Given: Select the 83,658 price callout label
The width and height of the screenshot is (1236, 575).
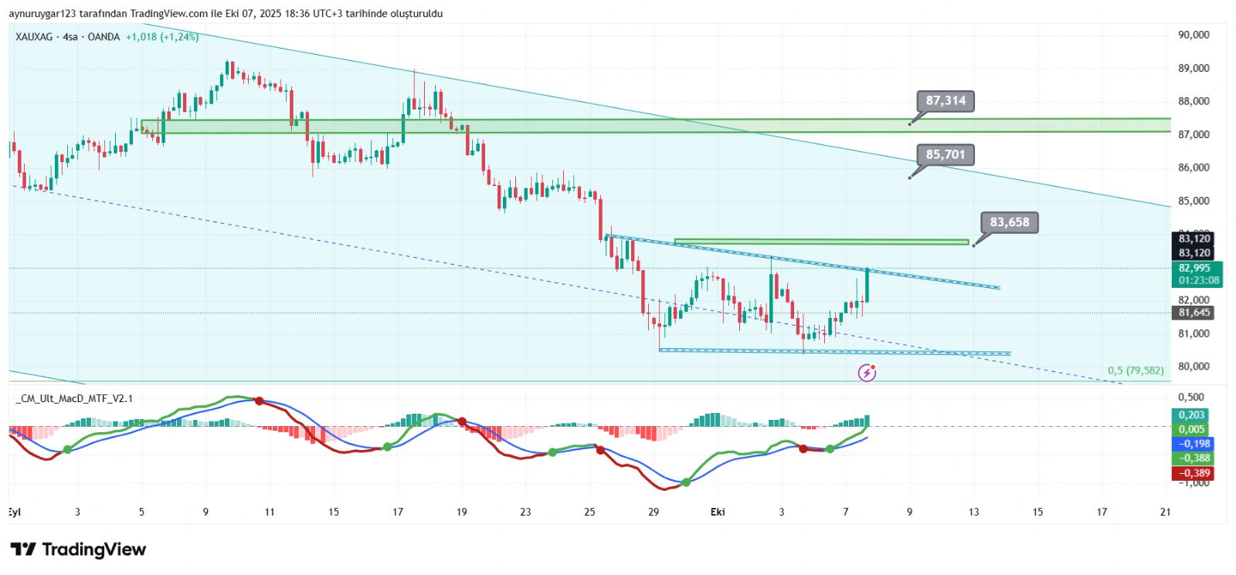Looking at the screenshot, I should tap(1009, 222).
